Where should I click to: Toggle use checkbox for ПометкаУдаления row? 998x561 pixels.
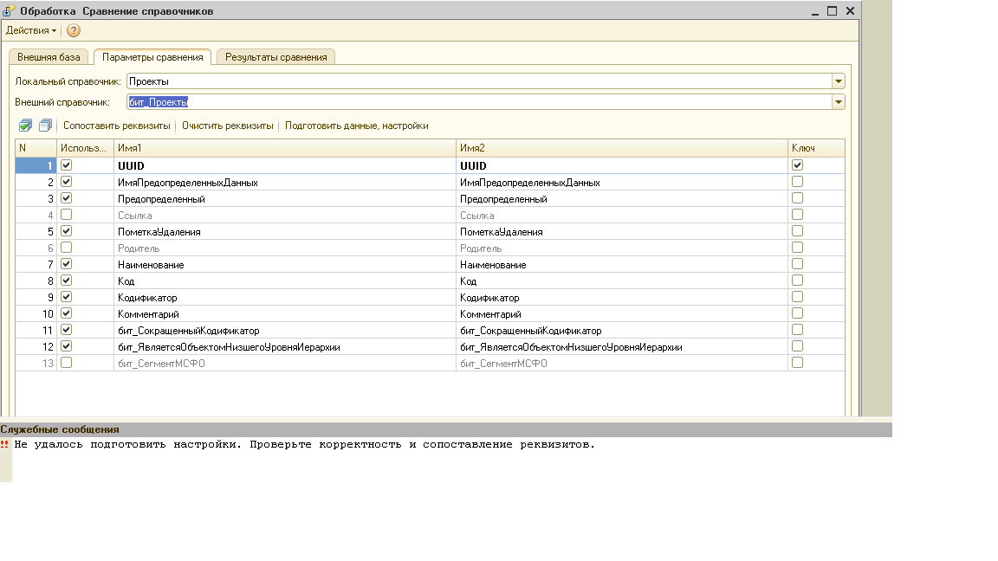coord(66,231)
